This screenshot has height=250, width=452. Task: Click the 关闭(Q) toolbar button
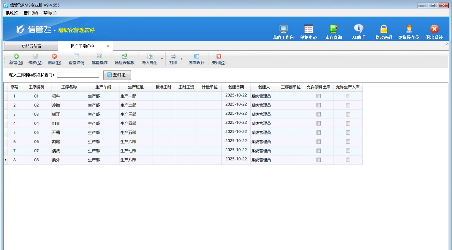[219, 59]
